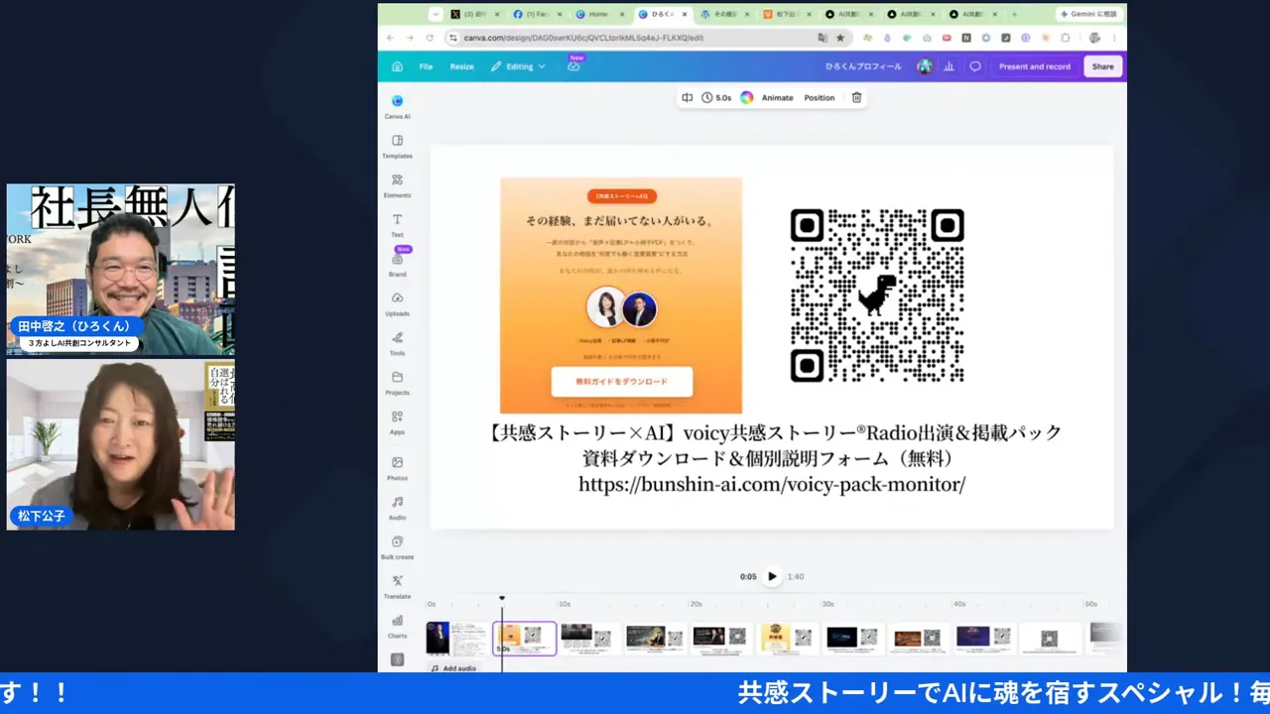Select the QR code image on canvas
The image size is (1270, 714).
877,296
